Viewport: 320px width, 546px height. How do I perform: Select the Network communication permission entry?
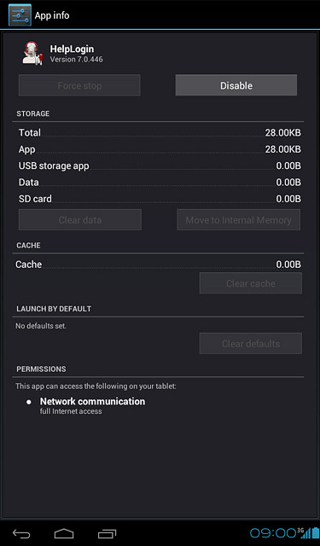point(92,405)
